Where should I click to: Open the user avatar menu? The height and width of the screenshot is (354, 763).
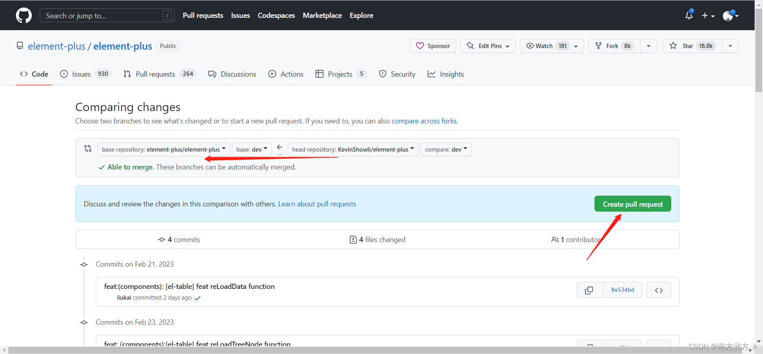pyautogui.click(x=730, y=15)
